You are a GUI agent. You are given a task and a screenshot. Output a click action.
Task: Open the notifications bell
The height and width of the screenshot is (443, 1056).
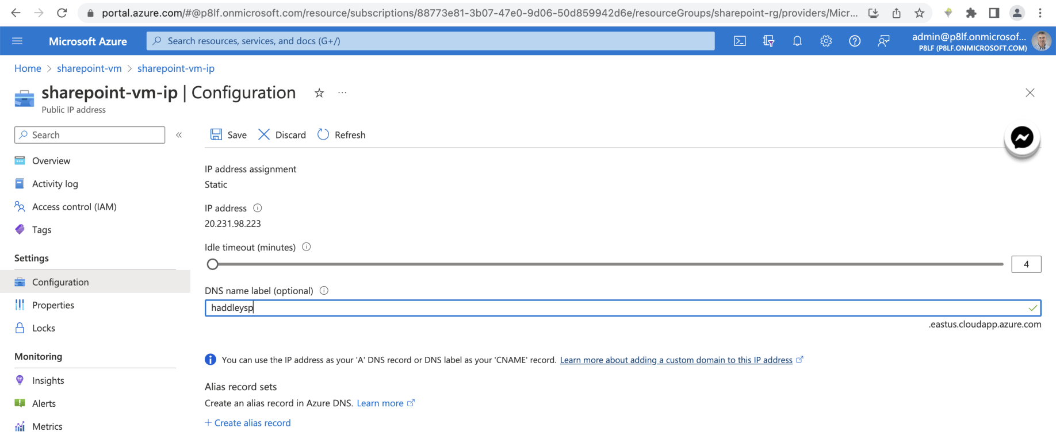pos(797,41)
